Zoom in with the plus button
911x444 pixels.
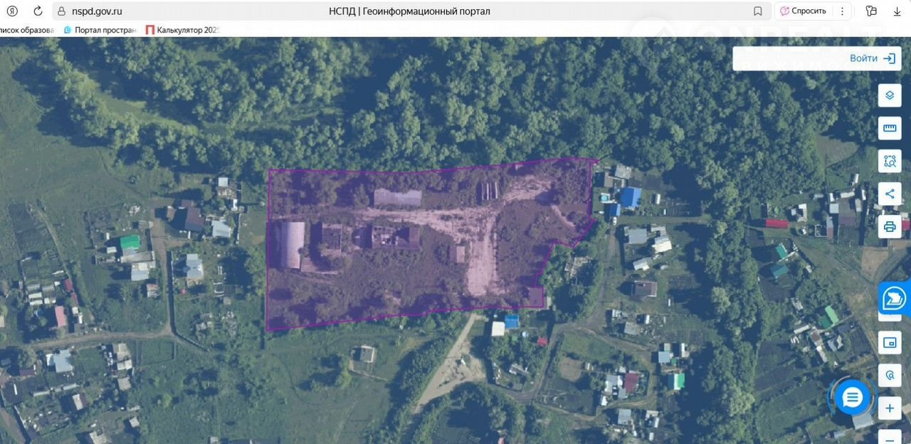tap(890, 408)
